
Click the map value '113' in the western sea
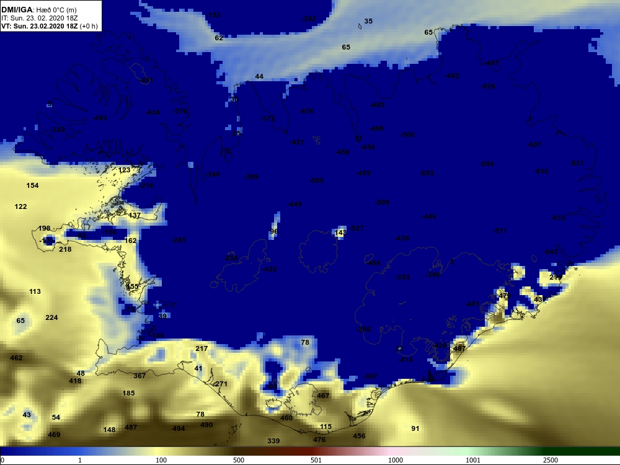(x=35, y=291)
